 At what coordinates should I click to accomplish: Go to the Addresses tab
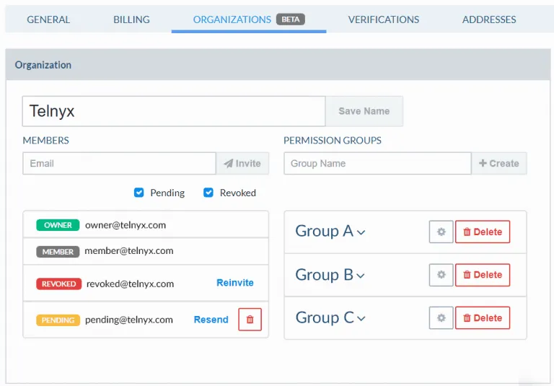489,19
